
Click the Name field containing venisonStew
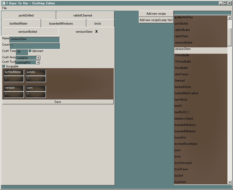(35, 40)
